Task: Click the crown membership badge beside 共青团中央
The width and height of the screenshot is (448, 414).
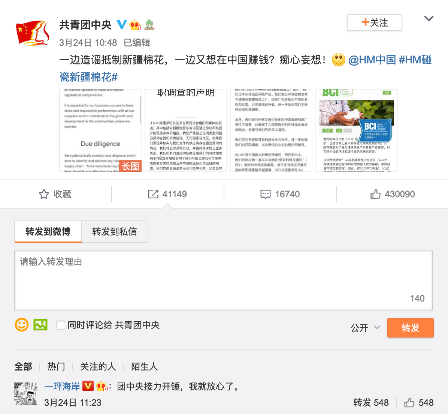Action: (135, 25)
